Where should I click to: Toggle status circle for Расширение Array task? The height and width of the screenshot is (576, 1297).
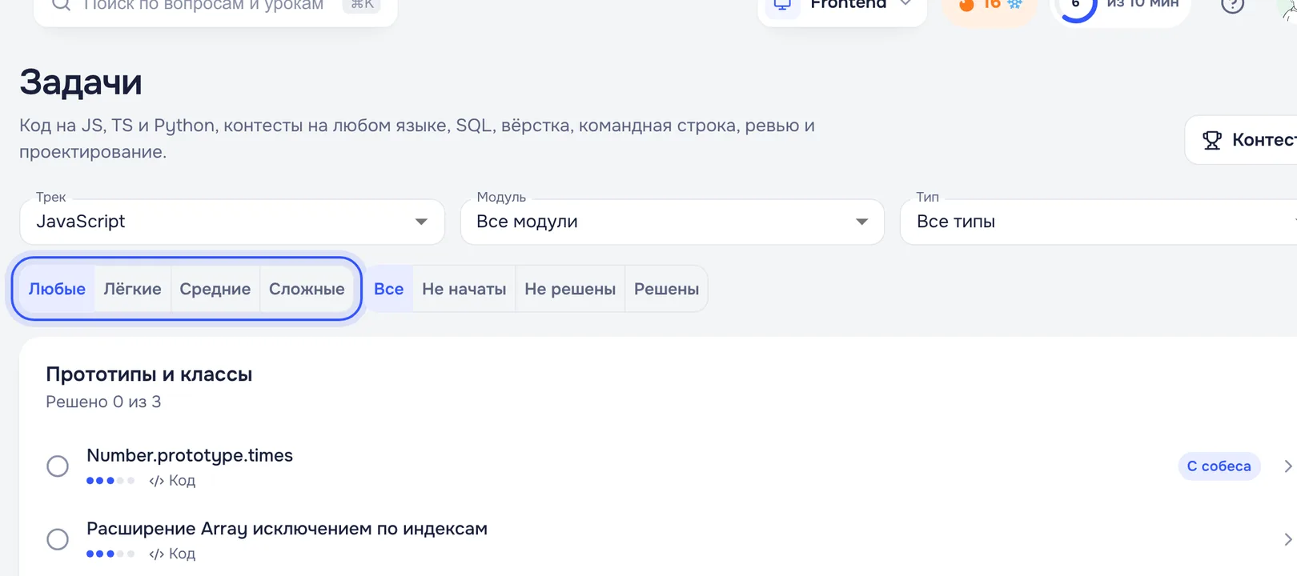point(58,539)
